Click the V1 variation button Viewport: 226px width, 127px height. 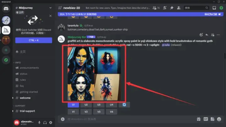[73, 112]
